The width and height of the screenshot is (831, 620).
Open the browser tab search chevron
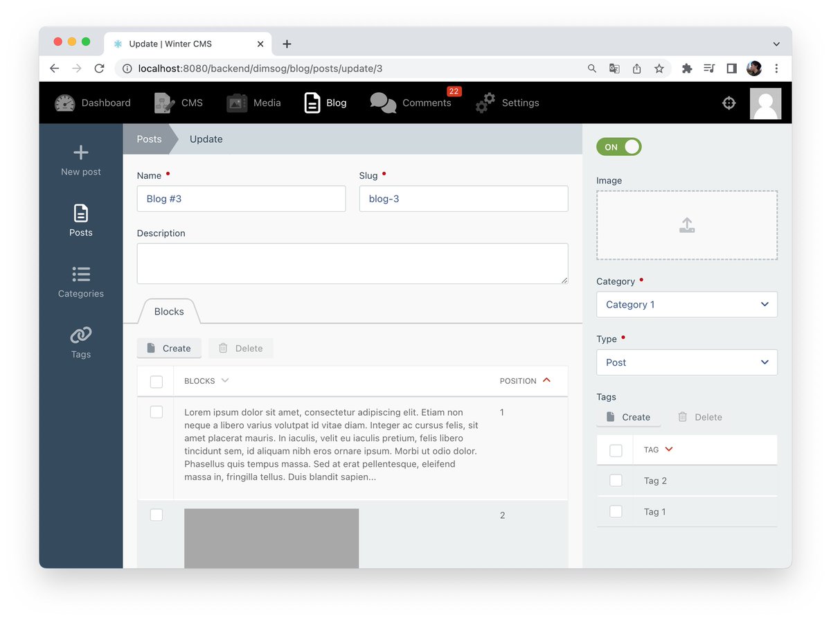(x=776, y=44)
